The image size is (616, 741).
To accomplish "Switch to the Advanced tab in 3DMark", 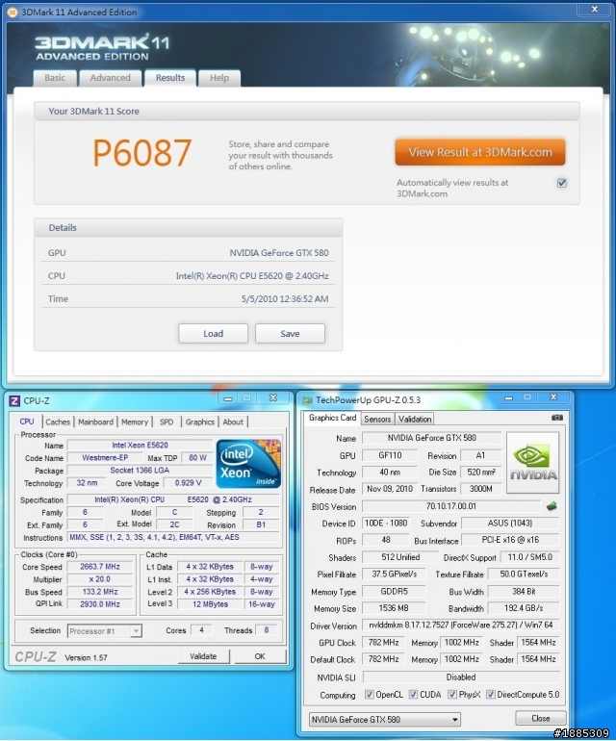I will click(x=110, y=78).
